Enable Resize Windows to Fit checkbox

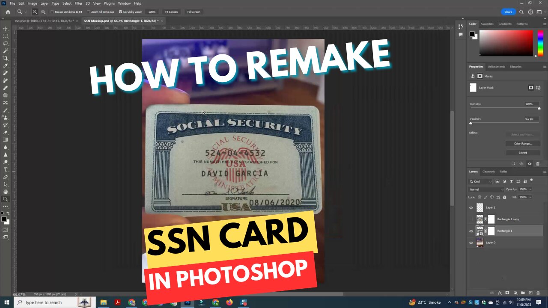point(52,12)
